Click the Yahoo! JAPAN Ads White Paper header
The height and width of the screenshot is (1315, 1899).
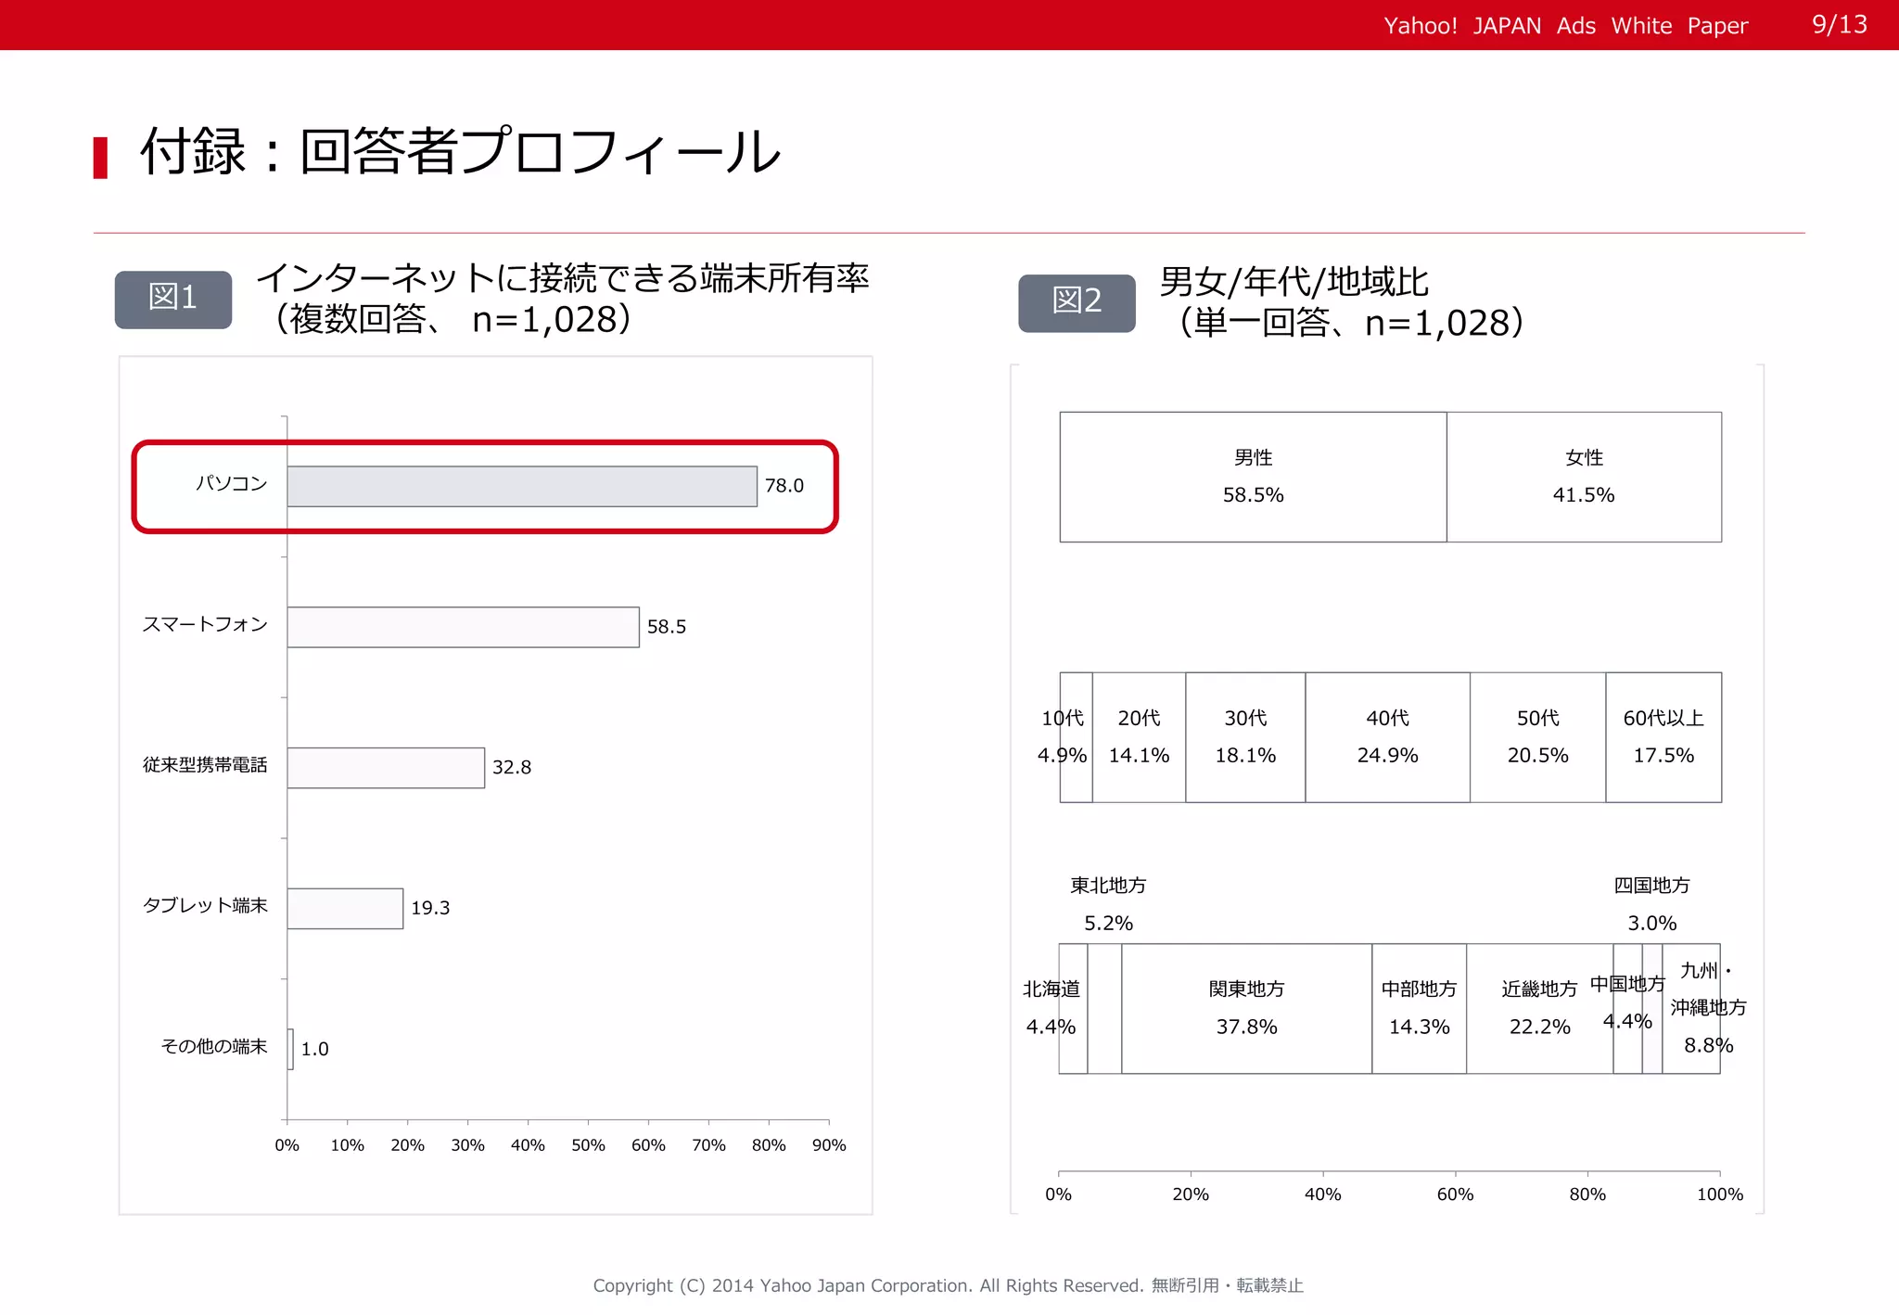[1565, 26]
